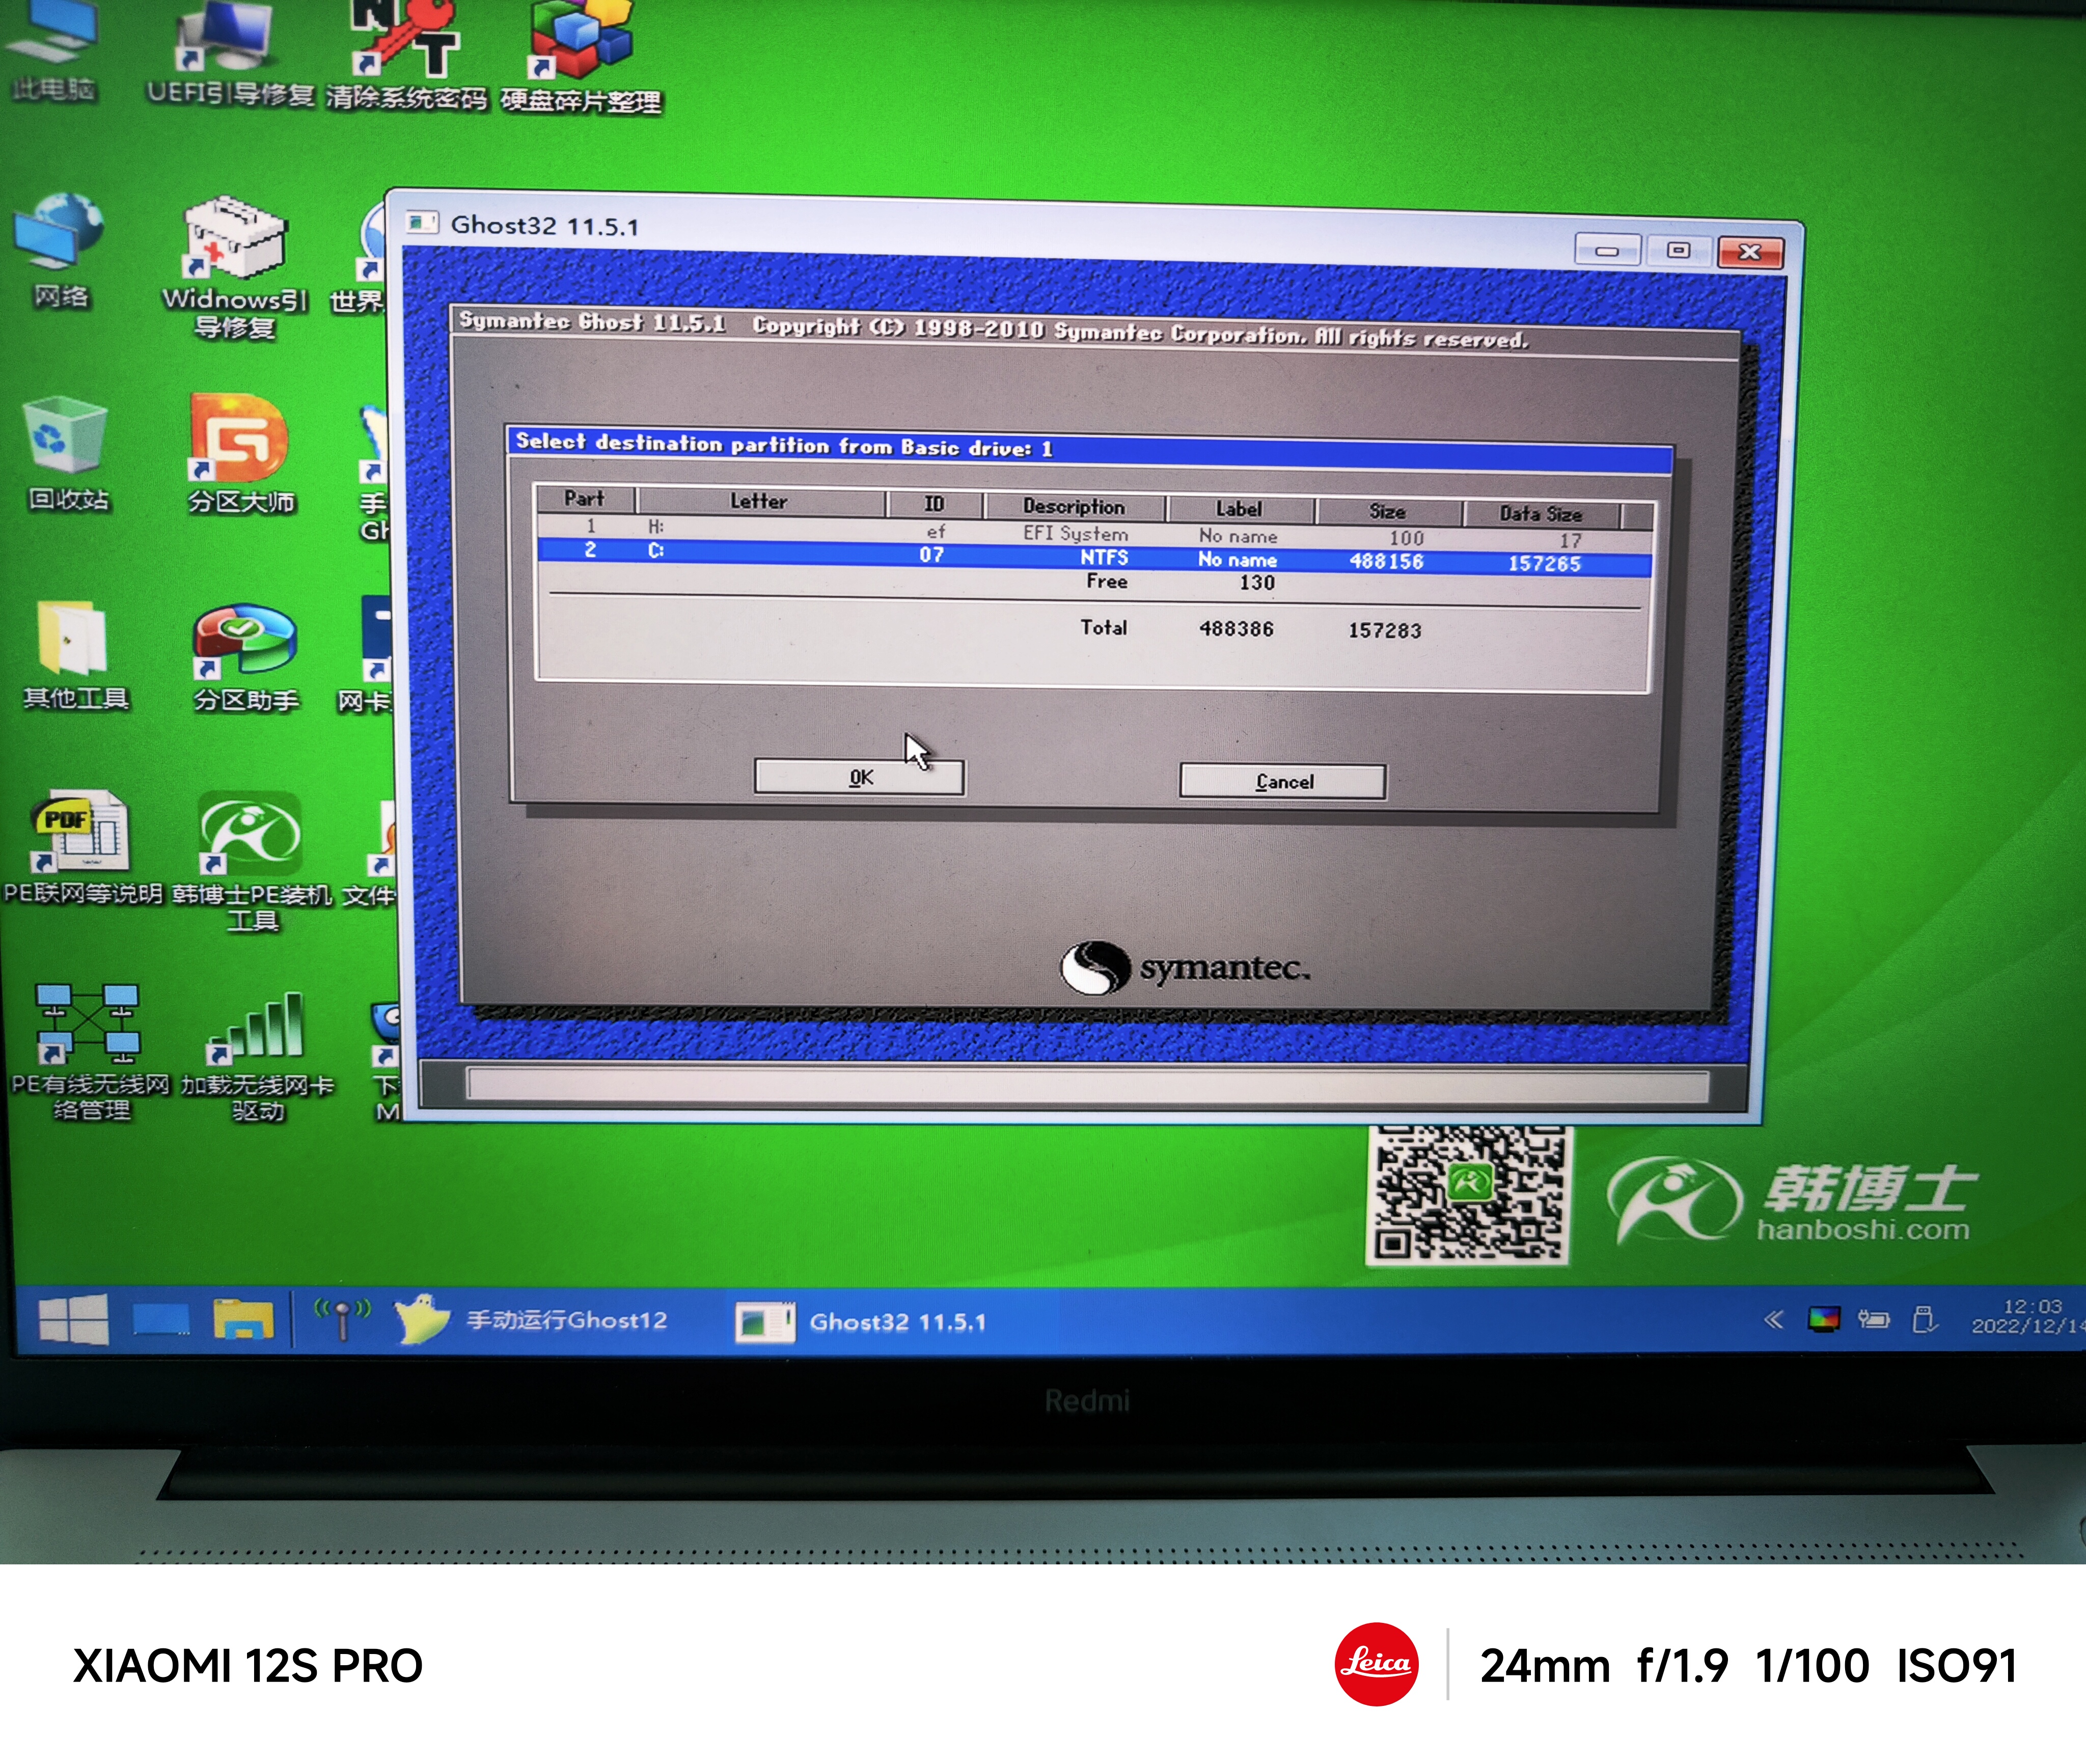
Task: Click the OK button in Ghost dialog
Action: pos(859,778)
